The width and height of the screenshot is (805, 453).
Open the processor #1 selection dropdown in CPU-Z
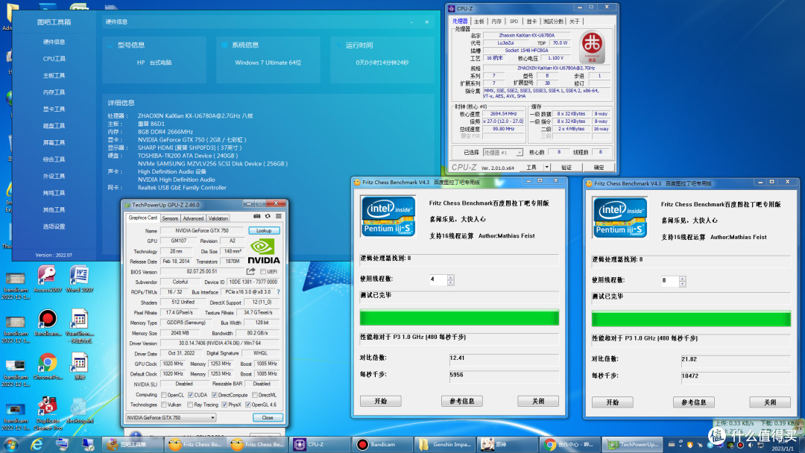coord(502,153)
